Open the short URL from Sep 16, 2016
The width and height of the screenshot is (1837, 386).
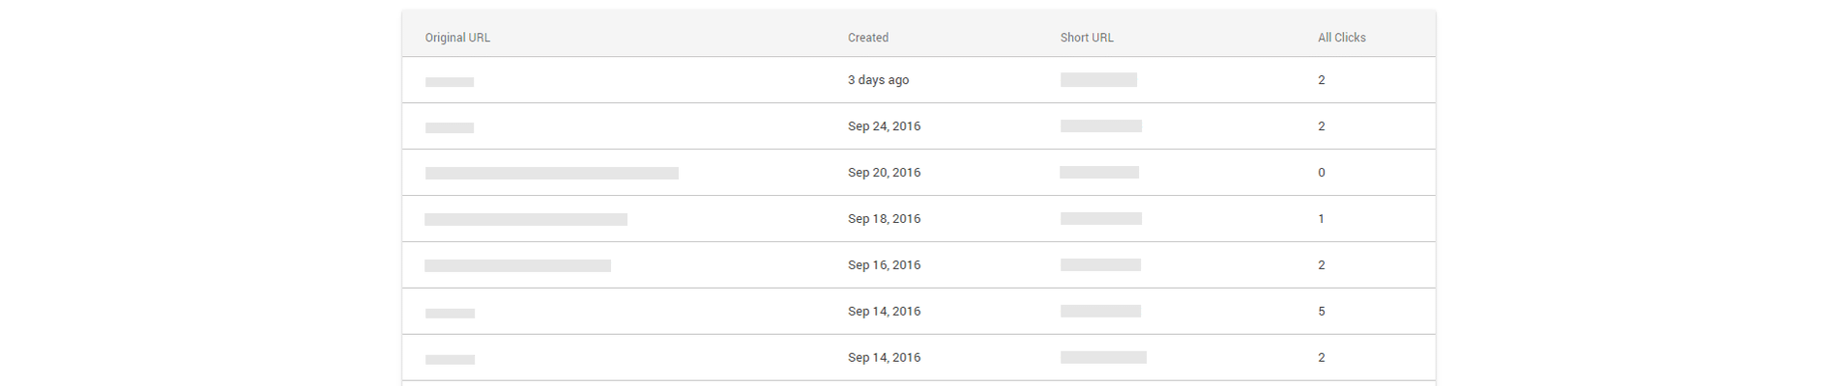click(x=1100, y=265)
